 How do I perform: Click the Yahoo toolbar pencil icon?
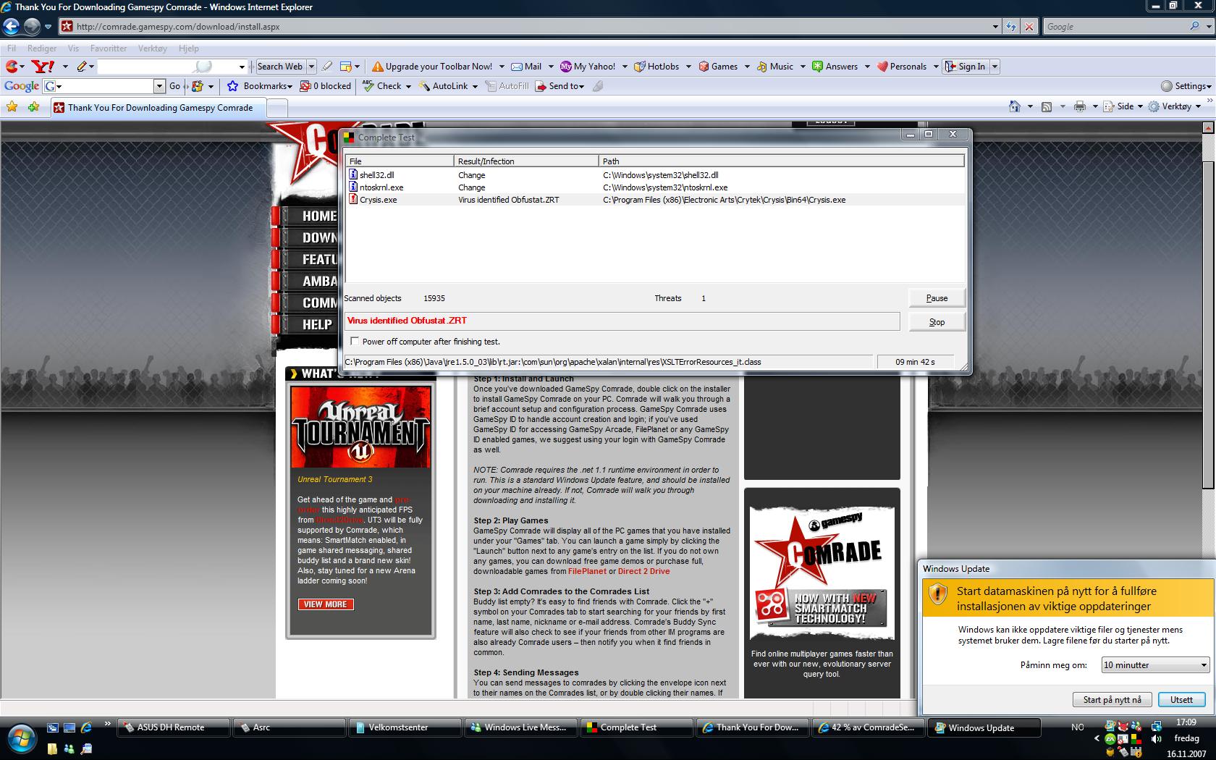[x=82, y=67]
